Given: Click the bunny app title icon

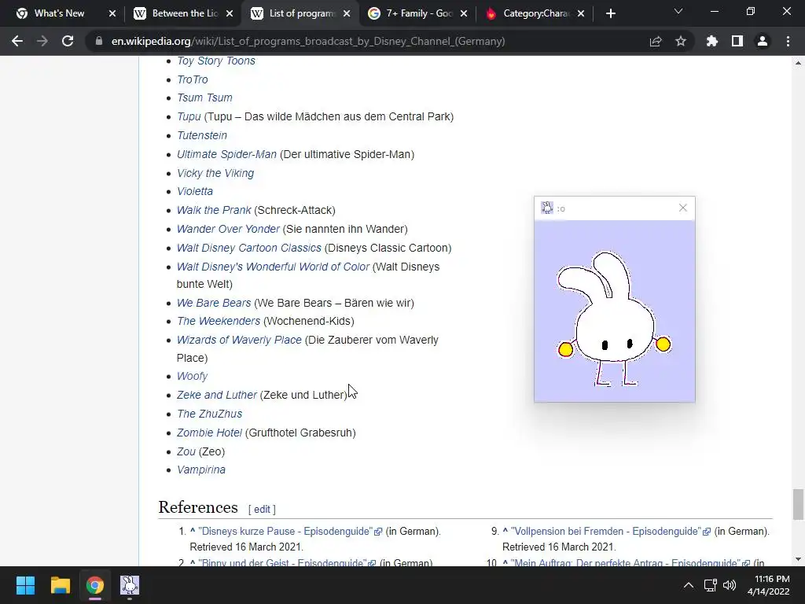Looking at the screenshot, I should [547, 208].
